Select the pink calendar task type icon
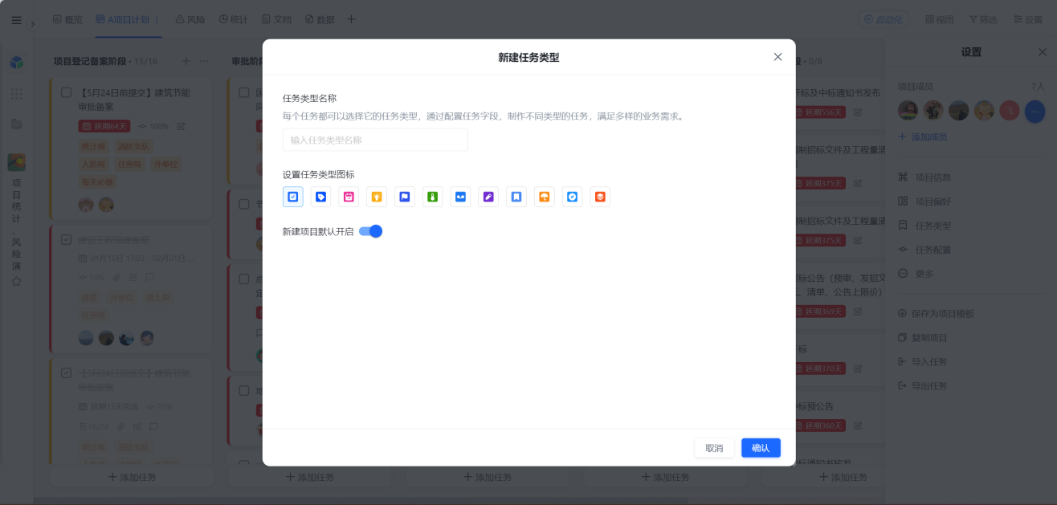1057x505 pixels. [349, 197]
